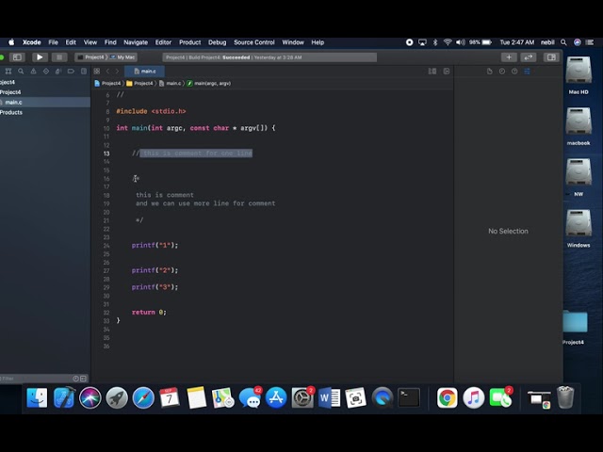
Task: Show the source control navigator
Action: 8,72
